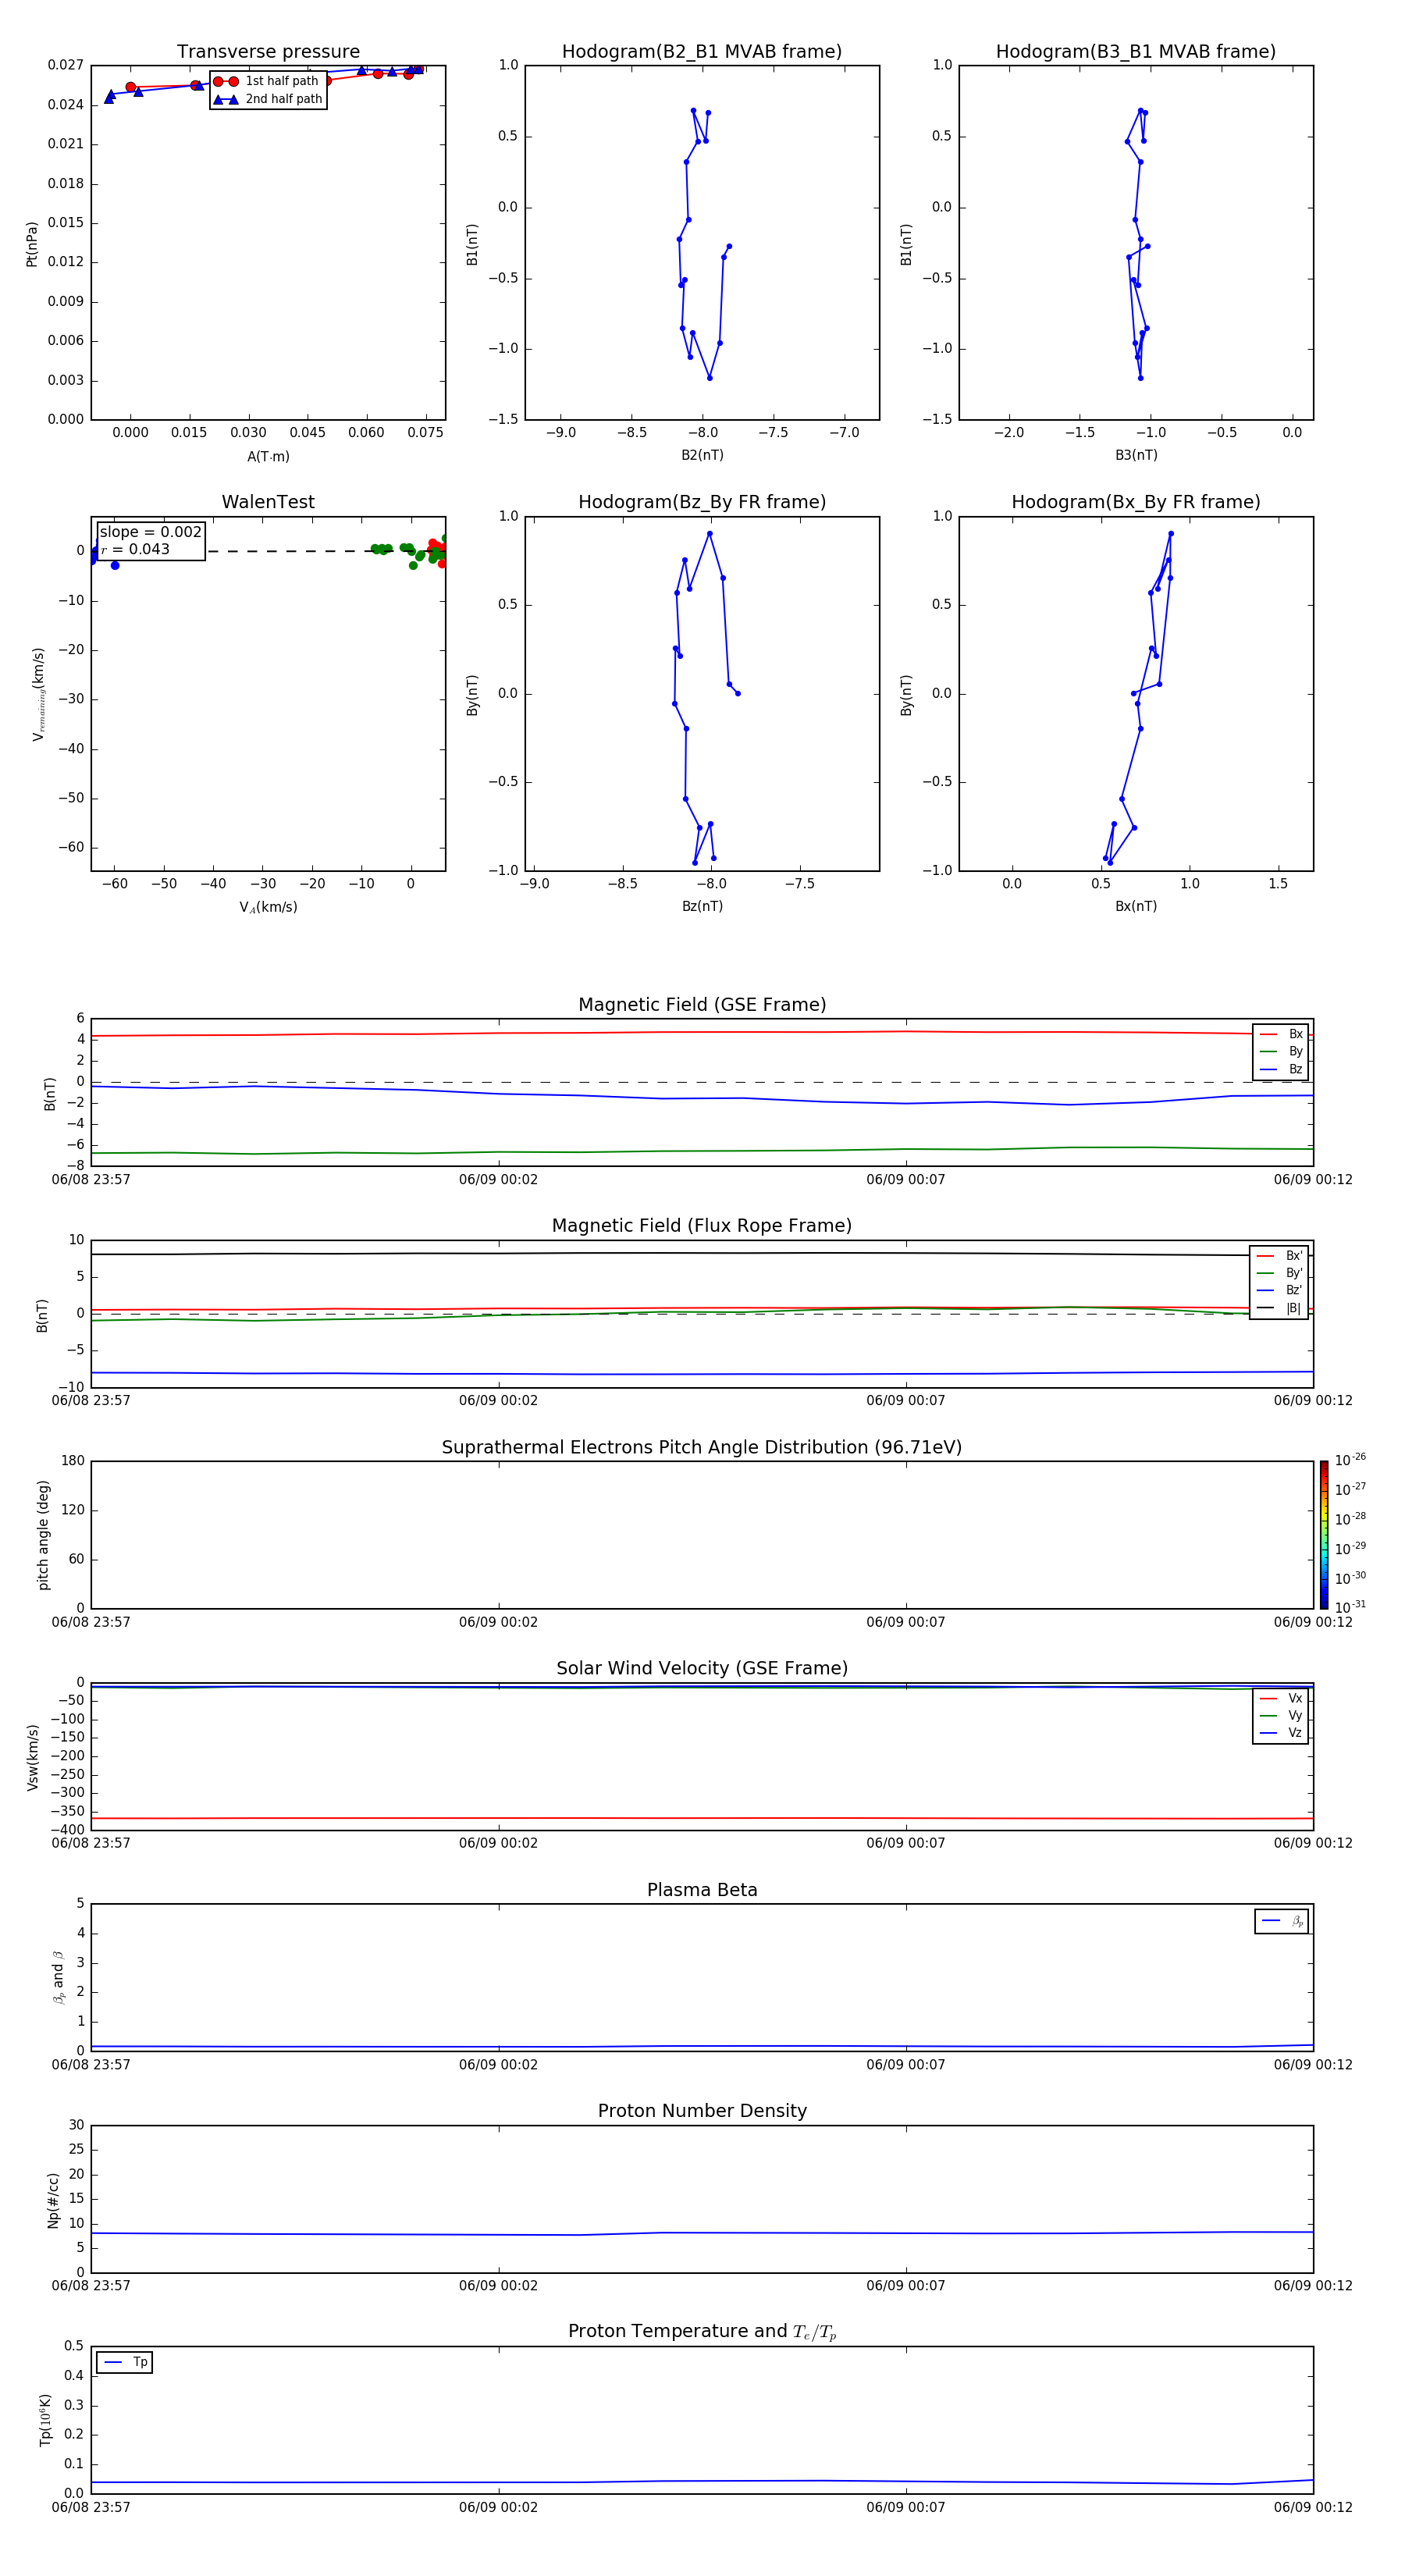Click the 'Np(#/cc)' axis label

pos(53,2200)
